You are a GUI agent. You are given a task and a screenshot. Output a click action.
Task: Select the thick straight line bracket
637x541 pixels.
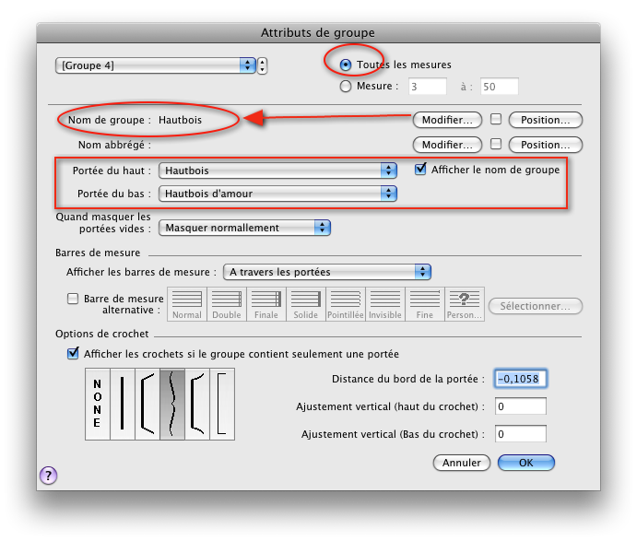coord(122,403)
